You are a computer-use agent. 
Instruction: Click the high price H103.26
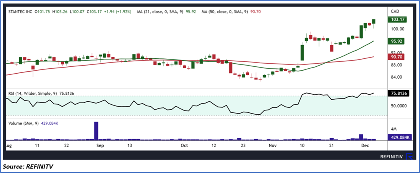[x=61, y=12]
